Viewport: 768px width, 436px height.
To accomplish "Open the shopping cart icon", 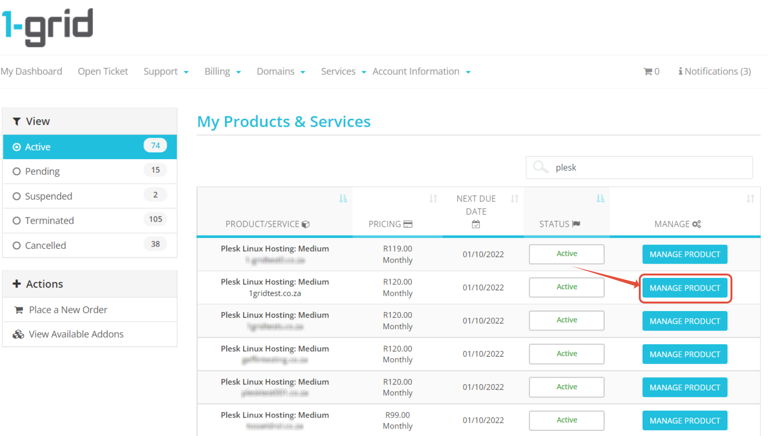I will [648, 72].
